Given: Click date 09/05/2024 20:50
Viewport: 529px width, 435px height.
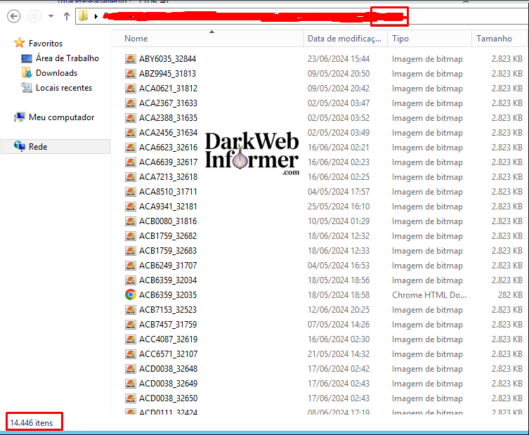Looking at the screenshot, I should pyautogui.click(x=339, y=74).
